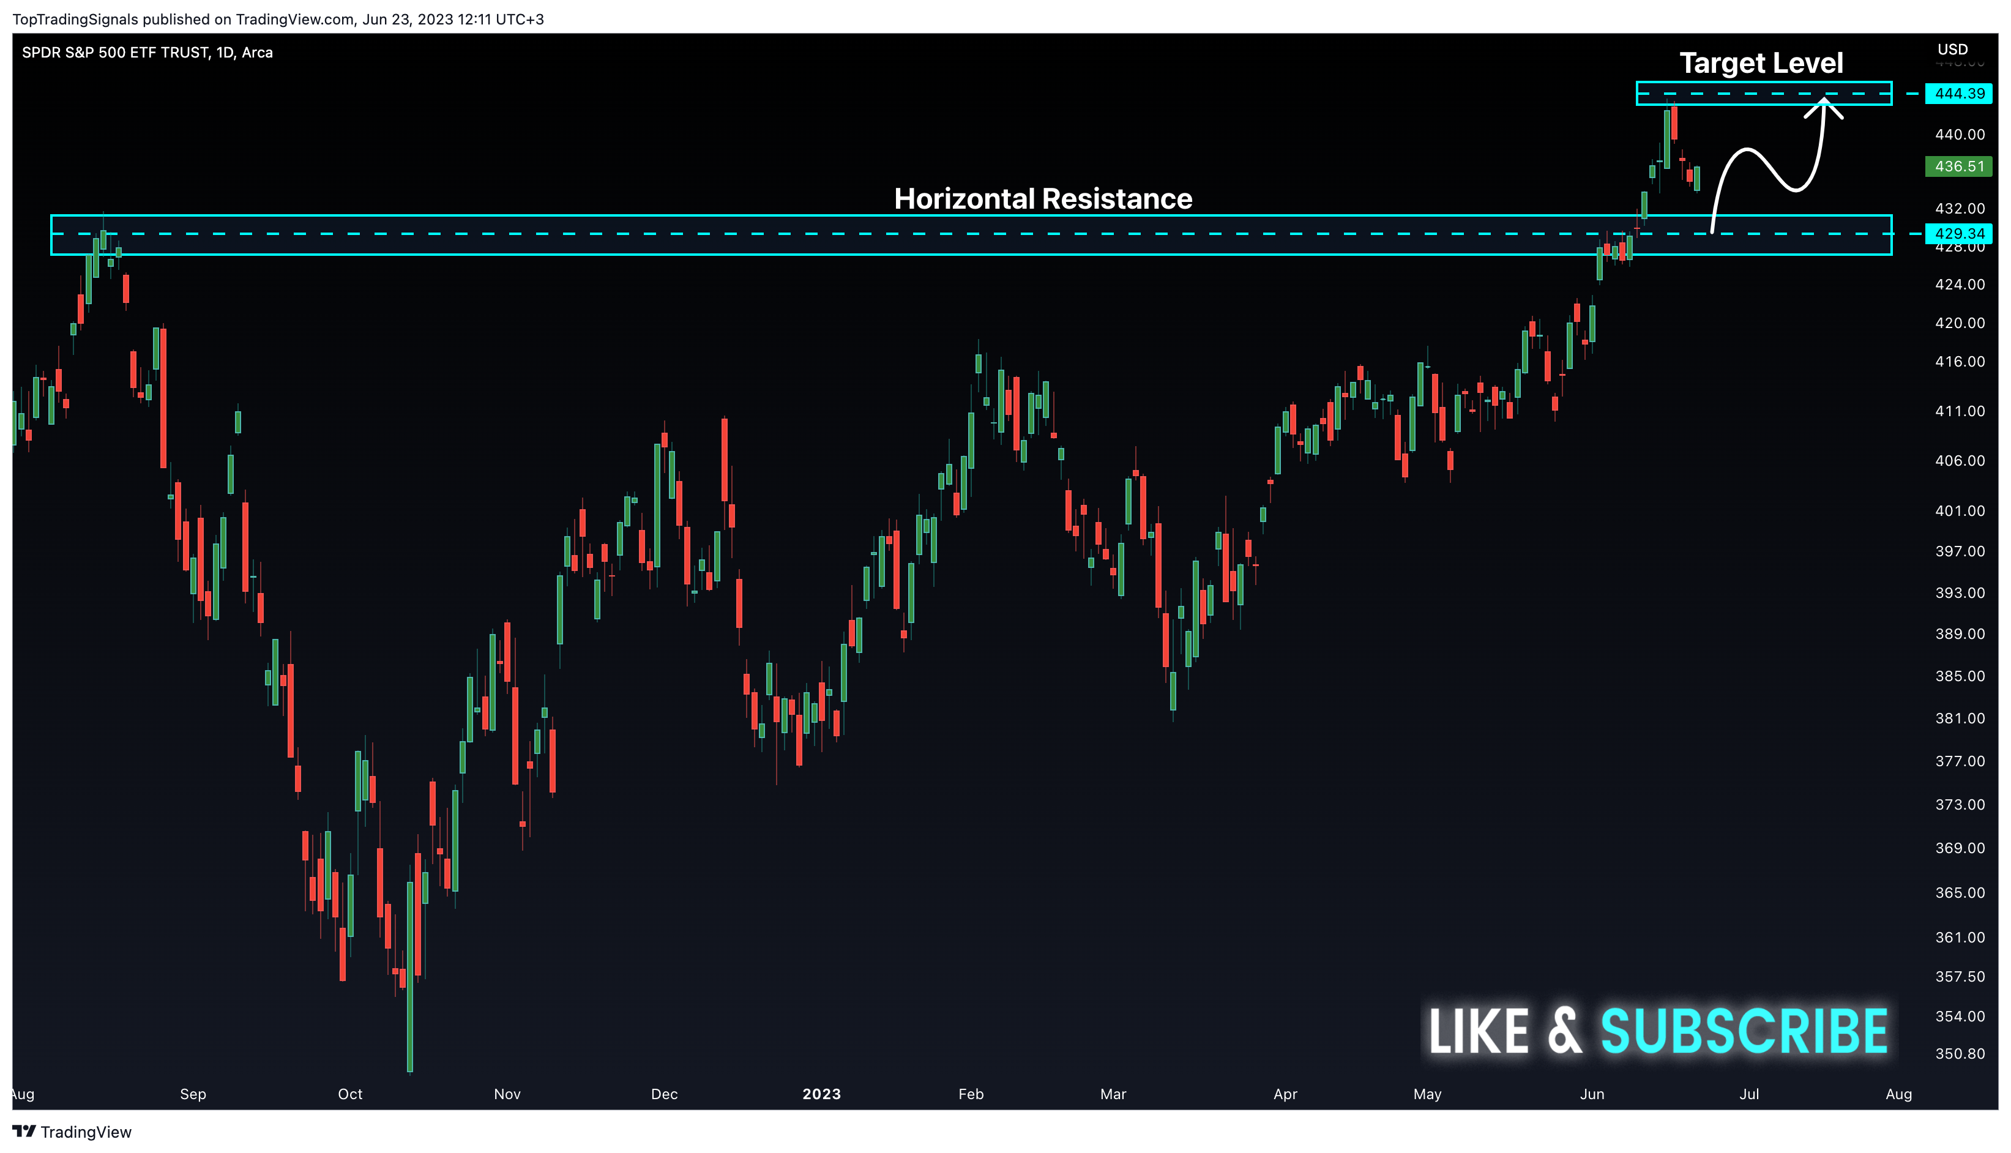The image size is (2011, 1153).
Task: Click the '2023' label on time axis
Action: (x=822, y=1094)
